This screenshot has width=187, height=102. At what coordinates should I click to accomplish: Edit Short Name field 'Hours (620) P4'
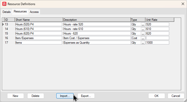[39, 33]
